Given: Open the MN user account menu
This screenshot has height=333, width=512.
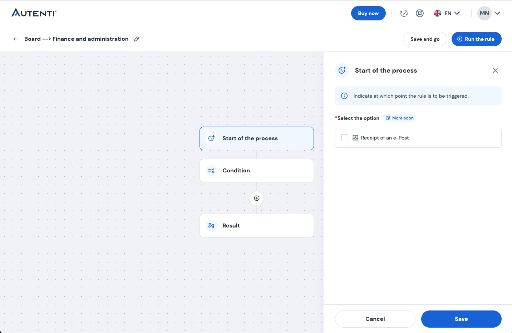Looking at the screenshot, I should [497, 13].
